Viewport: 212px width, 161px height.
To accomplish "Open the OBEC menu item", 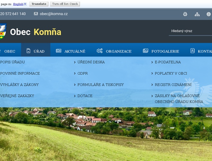I will coord(10,51).
